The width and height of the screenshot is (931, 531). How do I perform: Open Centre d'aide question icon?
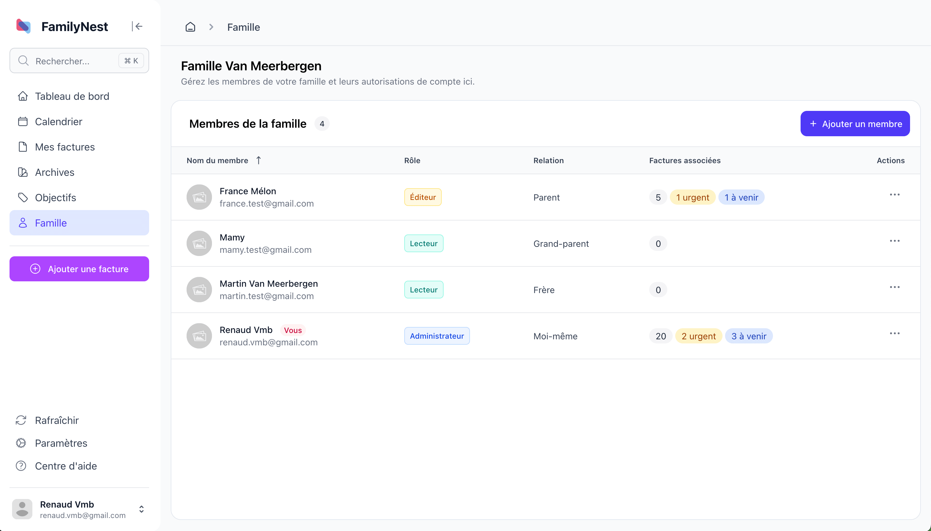click(x=21, y=466)
